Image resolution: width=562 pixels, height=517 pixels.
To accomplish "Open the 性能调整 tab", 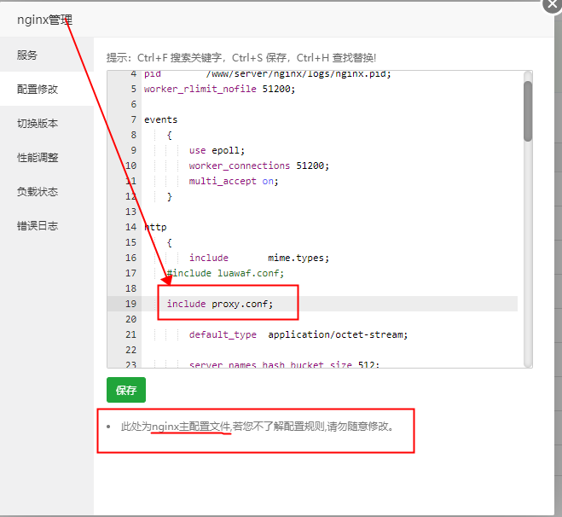I will (47, 157).
